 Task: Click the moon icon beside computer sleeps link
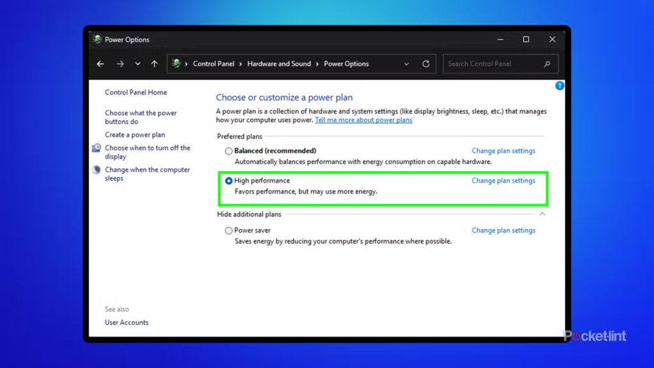(96, 170)
